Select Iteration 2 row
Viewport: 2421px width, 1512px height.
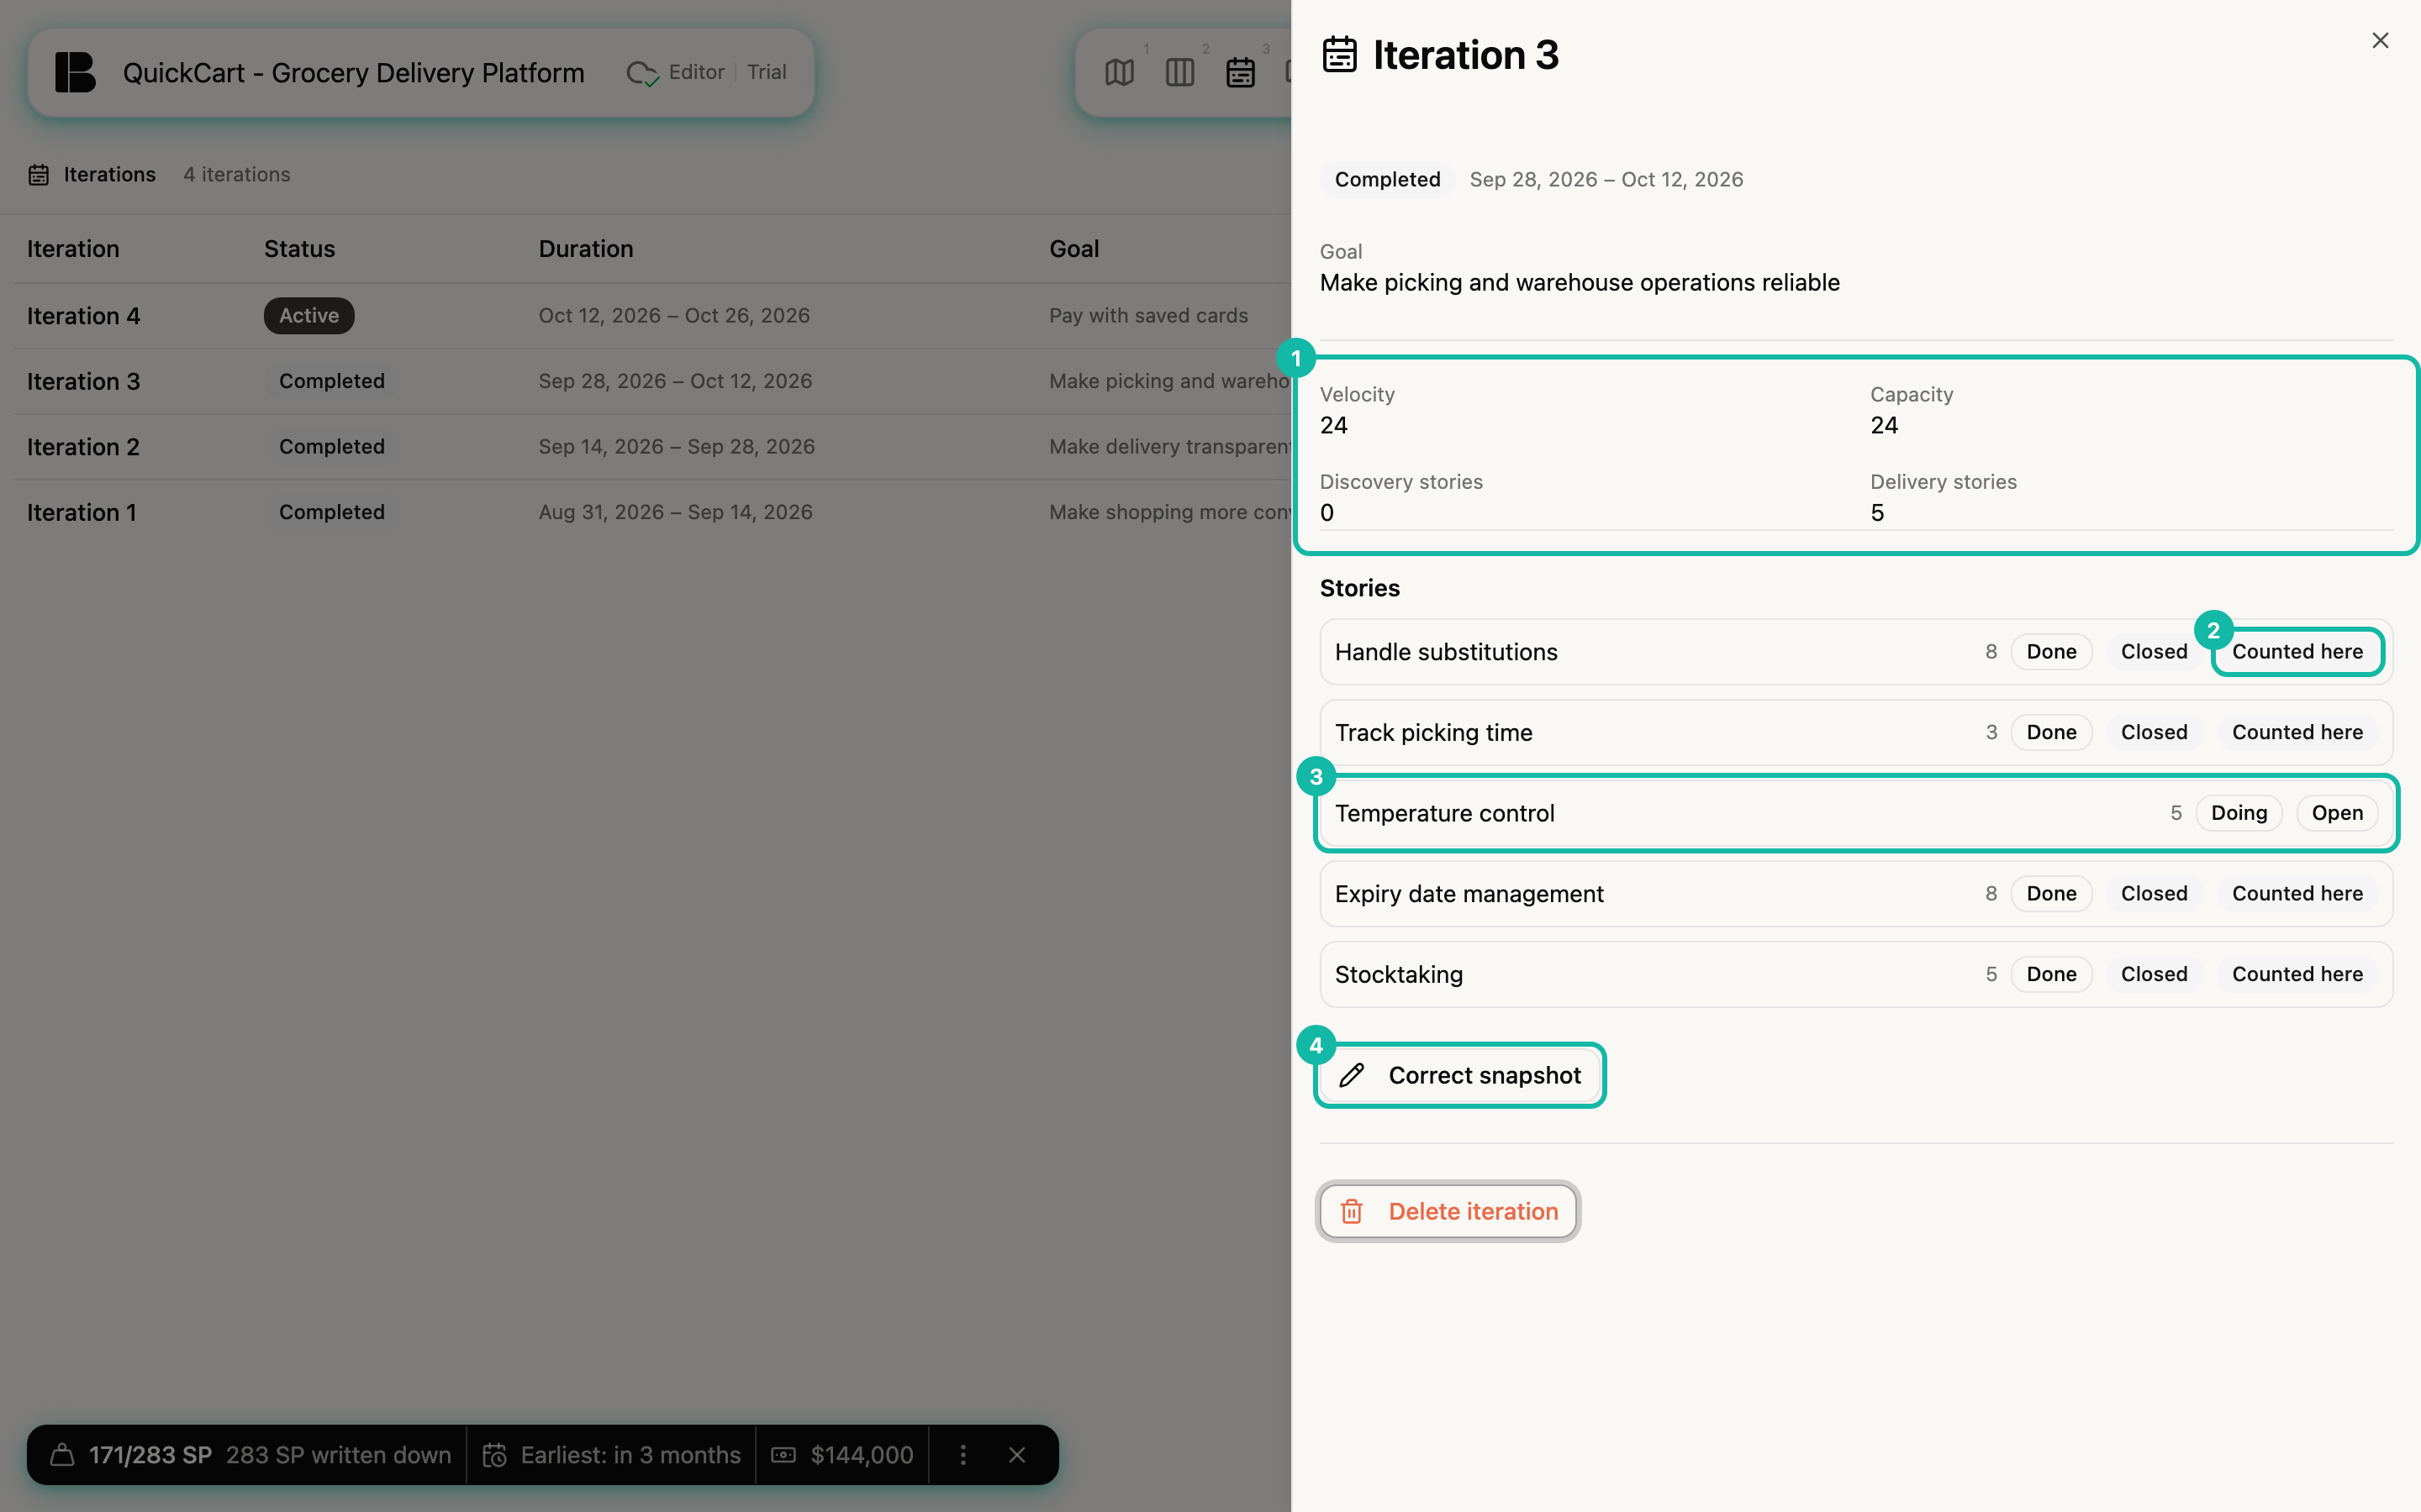tap(652, 447)
